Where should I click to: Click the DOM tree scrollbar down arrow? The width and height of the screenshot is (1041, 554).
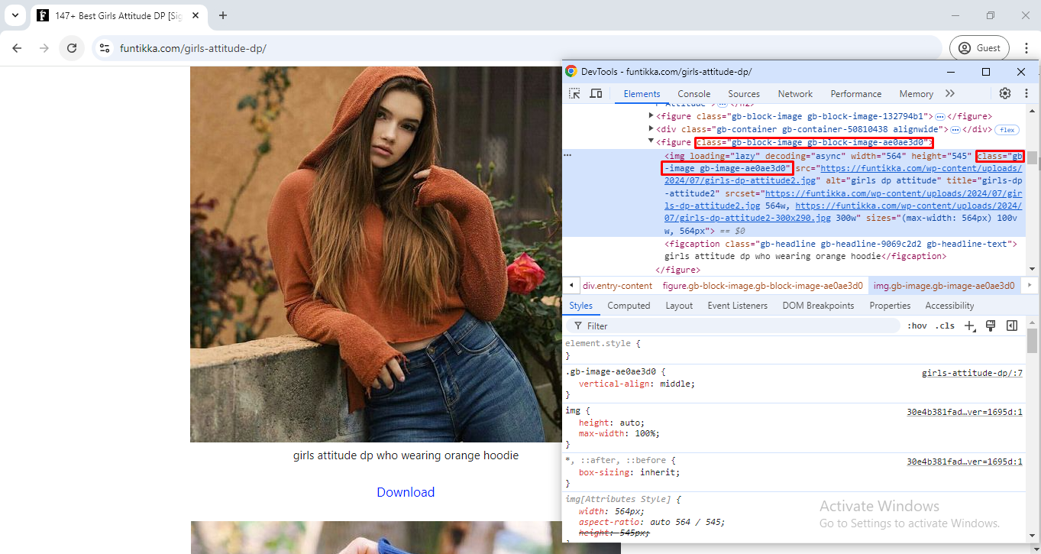(1032, 269)
